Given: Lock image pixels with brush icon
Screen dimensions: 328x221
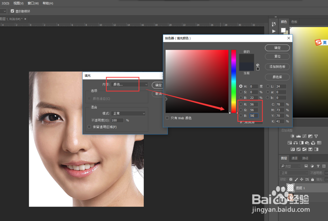Looking at the screenshot, I should [x=296, y=180].
